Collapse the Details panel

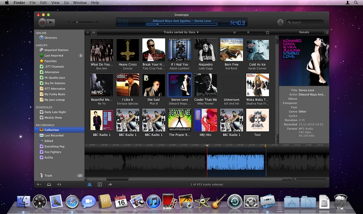click(x=326, y=33)
